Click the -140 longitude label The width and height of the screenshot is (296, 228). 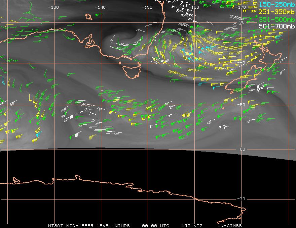point(100,7)
